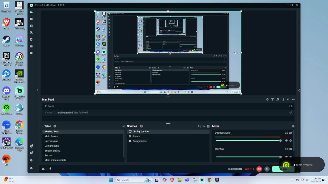This screenshot has width=328, height=184.
Task: Open the performance stats bar-chart icon
Action: click(43, 169)
